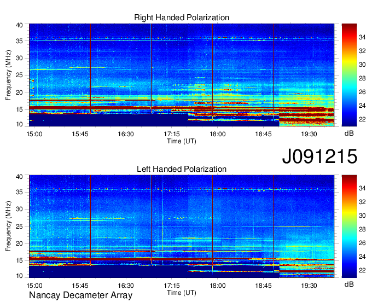
Task: Click the 34 dB label on Right Handed colorbar
Action: (x=362, y=37)
